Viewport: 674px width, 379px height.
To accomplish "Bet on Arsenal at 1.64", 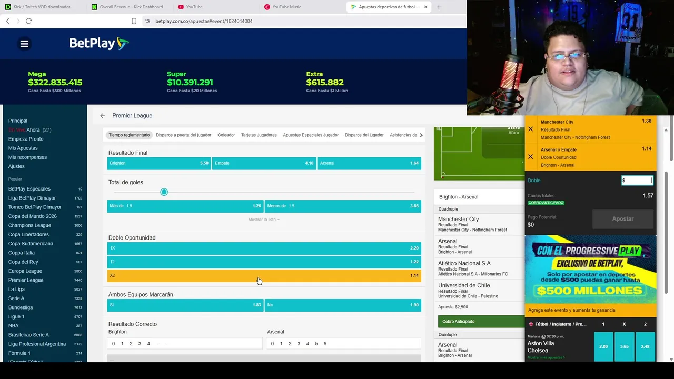I will pos(369,163).
